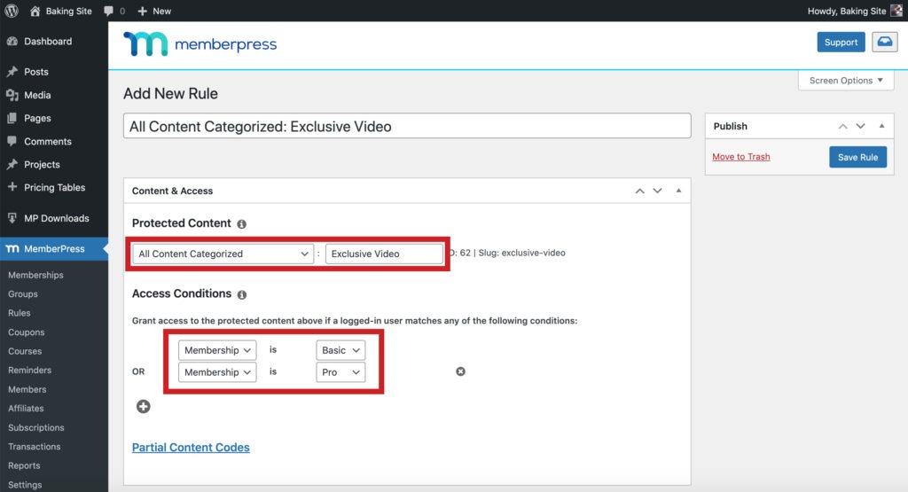908x492 pixels.
Task: Remove the Pro condition row
Action: (460, 371)
